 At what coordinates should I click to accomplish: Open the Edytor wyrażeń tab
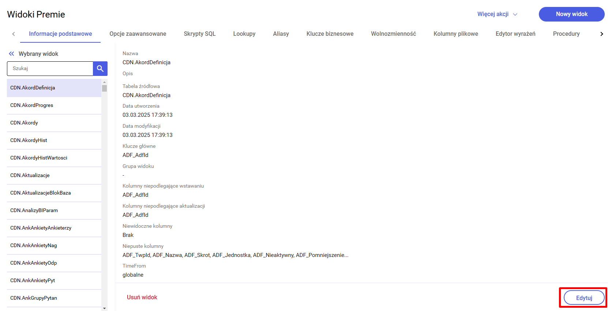(x=515, y=34)
